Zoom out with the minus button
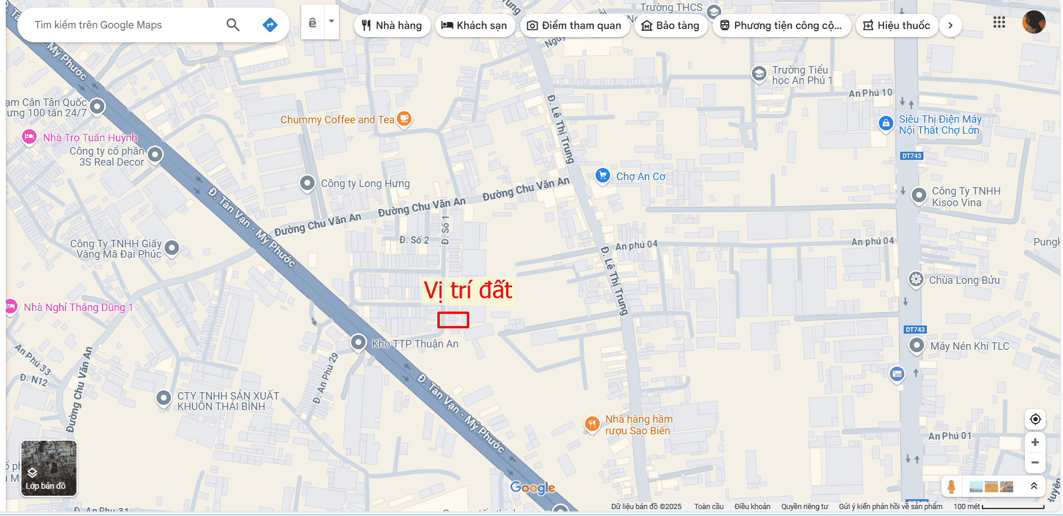The image size is (1063, 516). [x=1035, y=463]
